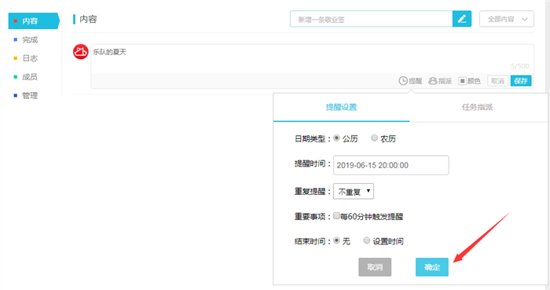Screen dimensions: 550x290
Task: Open 管理 in the sidebar
Action: pyautogui.click(x=30, y=95)
